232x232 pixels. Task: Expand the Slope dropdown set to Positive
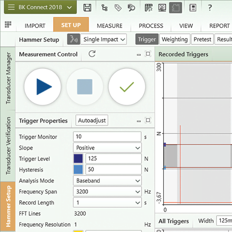click(107, 148)
